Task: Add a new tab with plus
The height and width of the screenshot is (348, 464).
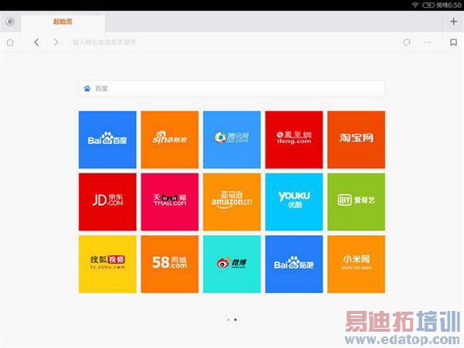Action: (x=453, y=22)
